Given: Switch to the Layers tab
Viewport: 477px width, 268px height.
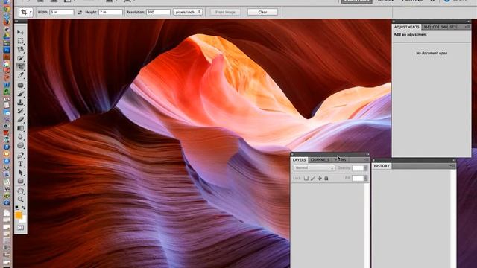Looking at the screenshot, I should (x=300, y=160).
